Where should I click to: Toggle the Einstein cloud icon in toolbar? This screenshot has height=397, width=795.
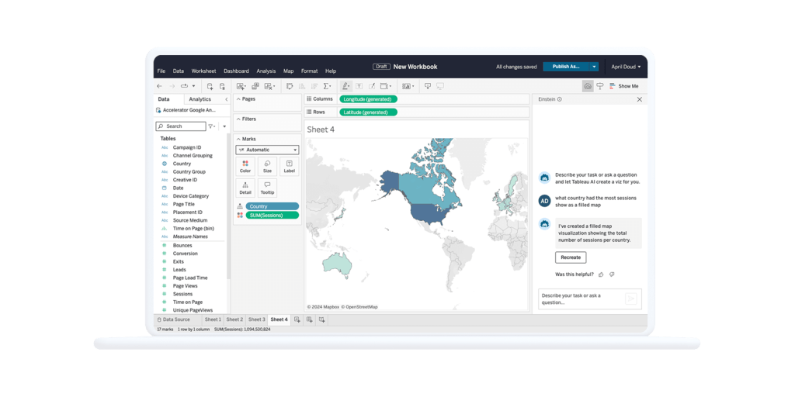(x=588, y=86)
